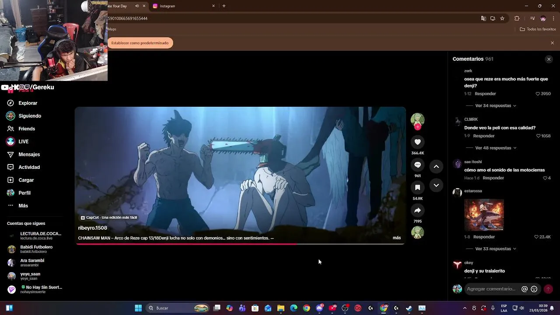Open estarossa's image comment thumbnail
The image size is (560, 315).
[484, 215]
